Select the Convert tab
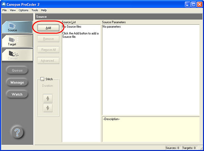The width and height of the screenshot is (204, 151). tap(17, 55)
